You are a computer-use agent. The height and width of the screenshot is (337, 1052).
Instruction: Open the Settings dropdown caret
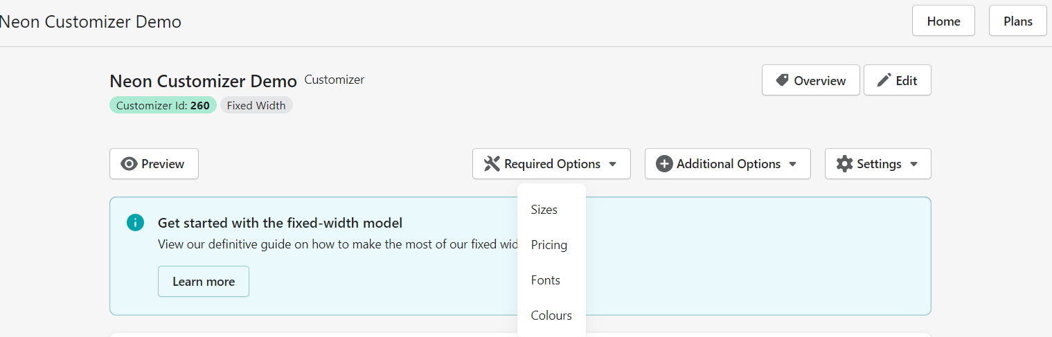913,164
